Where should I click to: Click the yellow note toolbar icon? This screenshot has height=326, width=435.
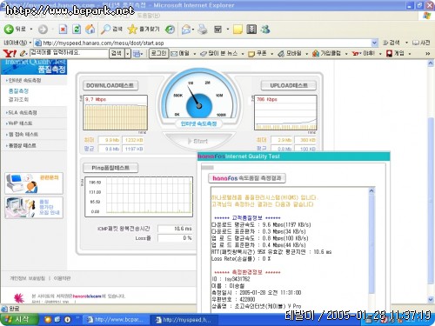pos(238,29)
